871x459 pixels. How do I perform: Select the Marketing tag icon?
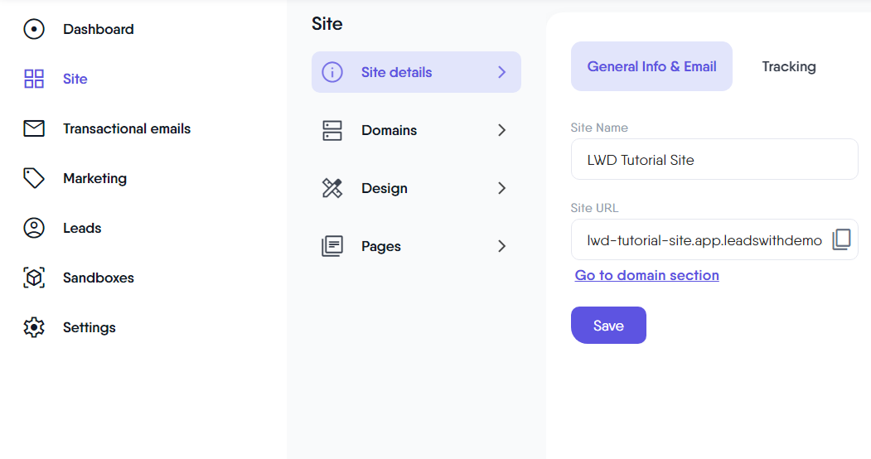click(34, 178)
